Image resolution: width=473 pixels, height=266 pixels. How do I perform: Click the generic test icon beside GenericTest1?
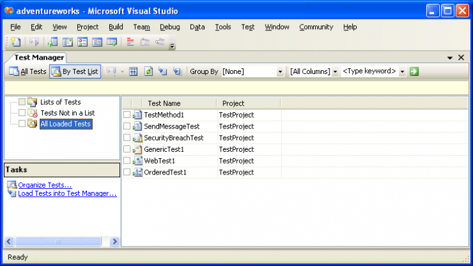(137, 149)
